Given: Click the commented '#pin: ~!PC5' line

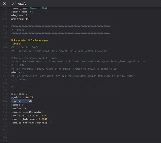Looking at the screenshot, I should pos(19,79).
